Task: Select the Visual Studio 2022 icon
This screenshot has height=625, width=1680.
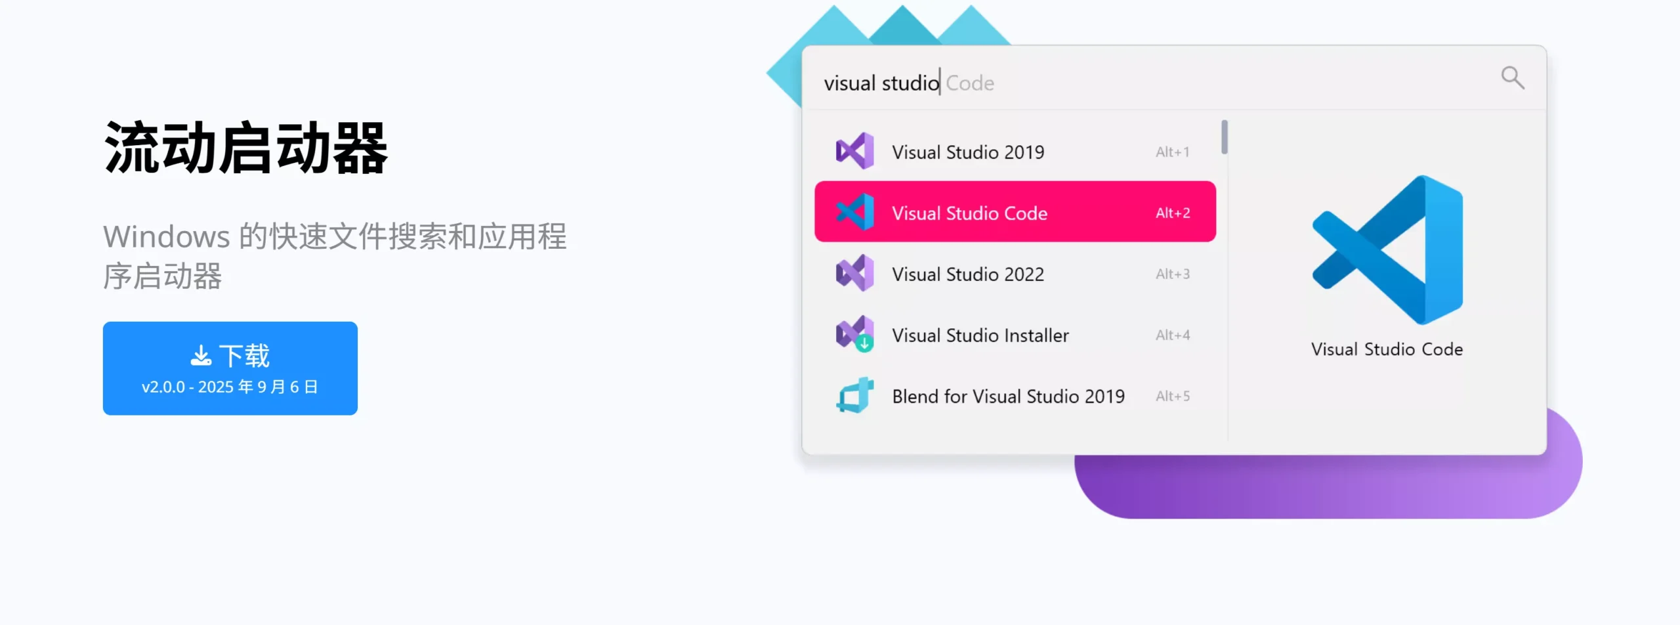Action: coord(854,273)
